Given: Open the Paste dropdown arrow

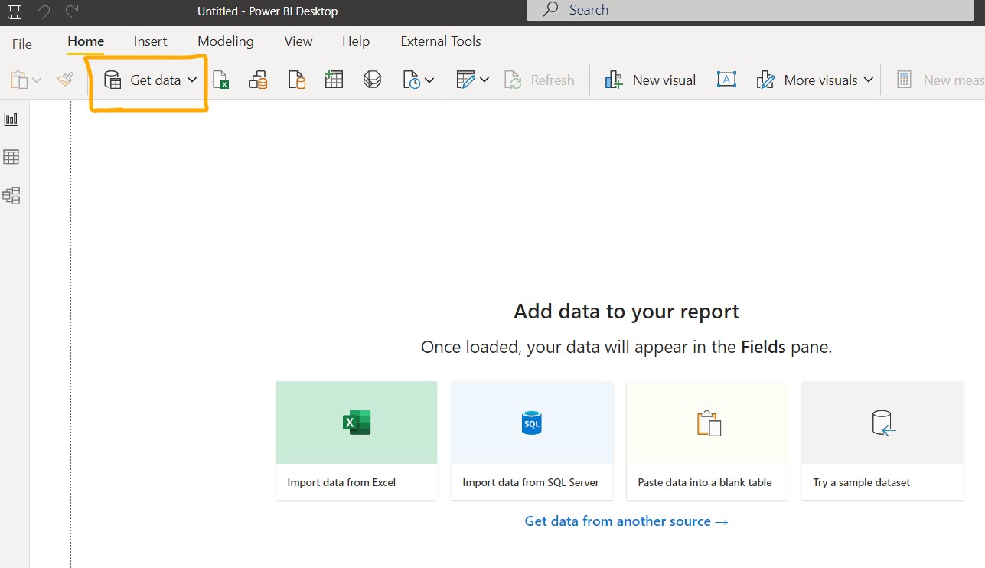Looking at the screenshot, I should [37, 80].
